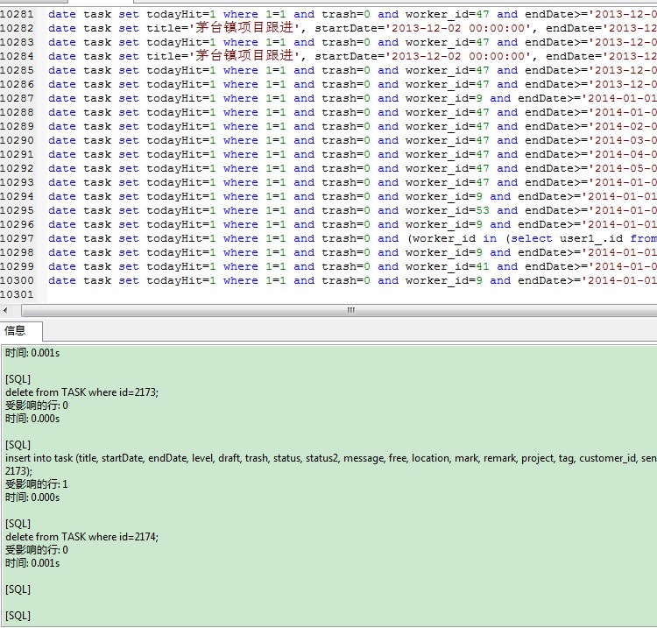
Task: Click line number 10299
Action: point(17,266)
